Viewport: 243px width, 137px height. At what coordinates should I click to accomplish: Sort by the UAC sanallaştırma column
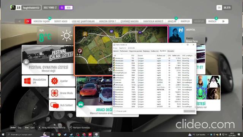pyautogui.click(x=188, y=56)
